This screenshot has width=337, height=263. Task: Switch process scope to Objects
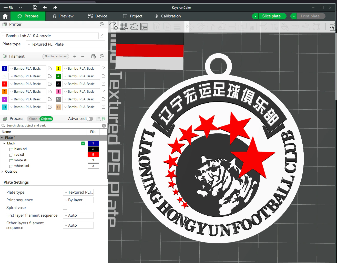(x=46, y=119)
